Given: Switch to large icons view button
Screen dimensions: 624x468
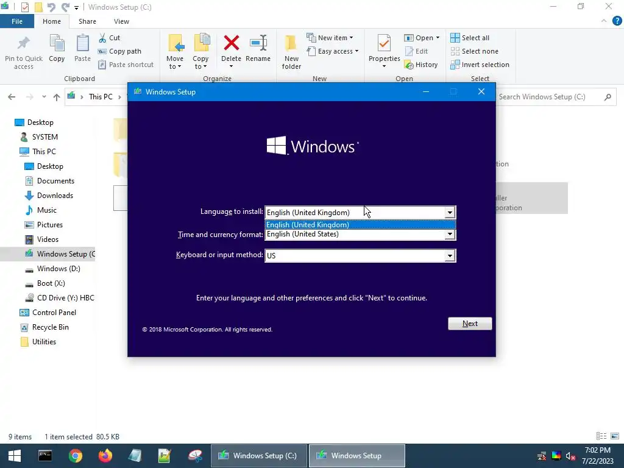Looking at the screenshot, I should pos(615,436).
